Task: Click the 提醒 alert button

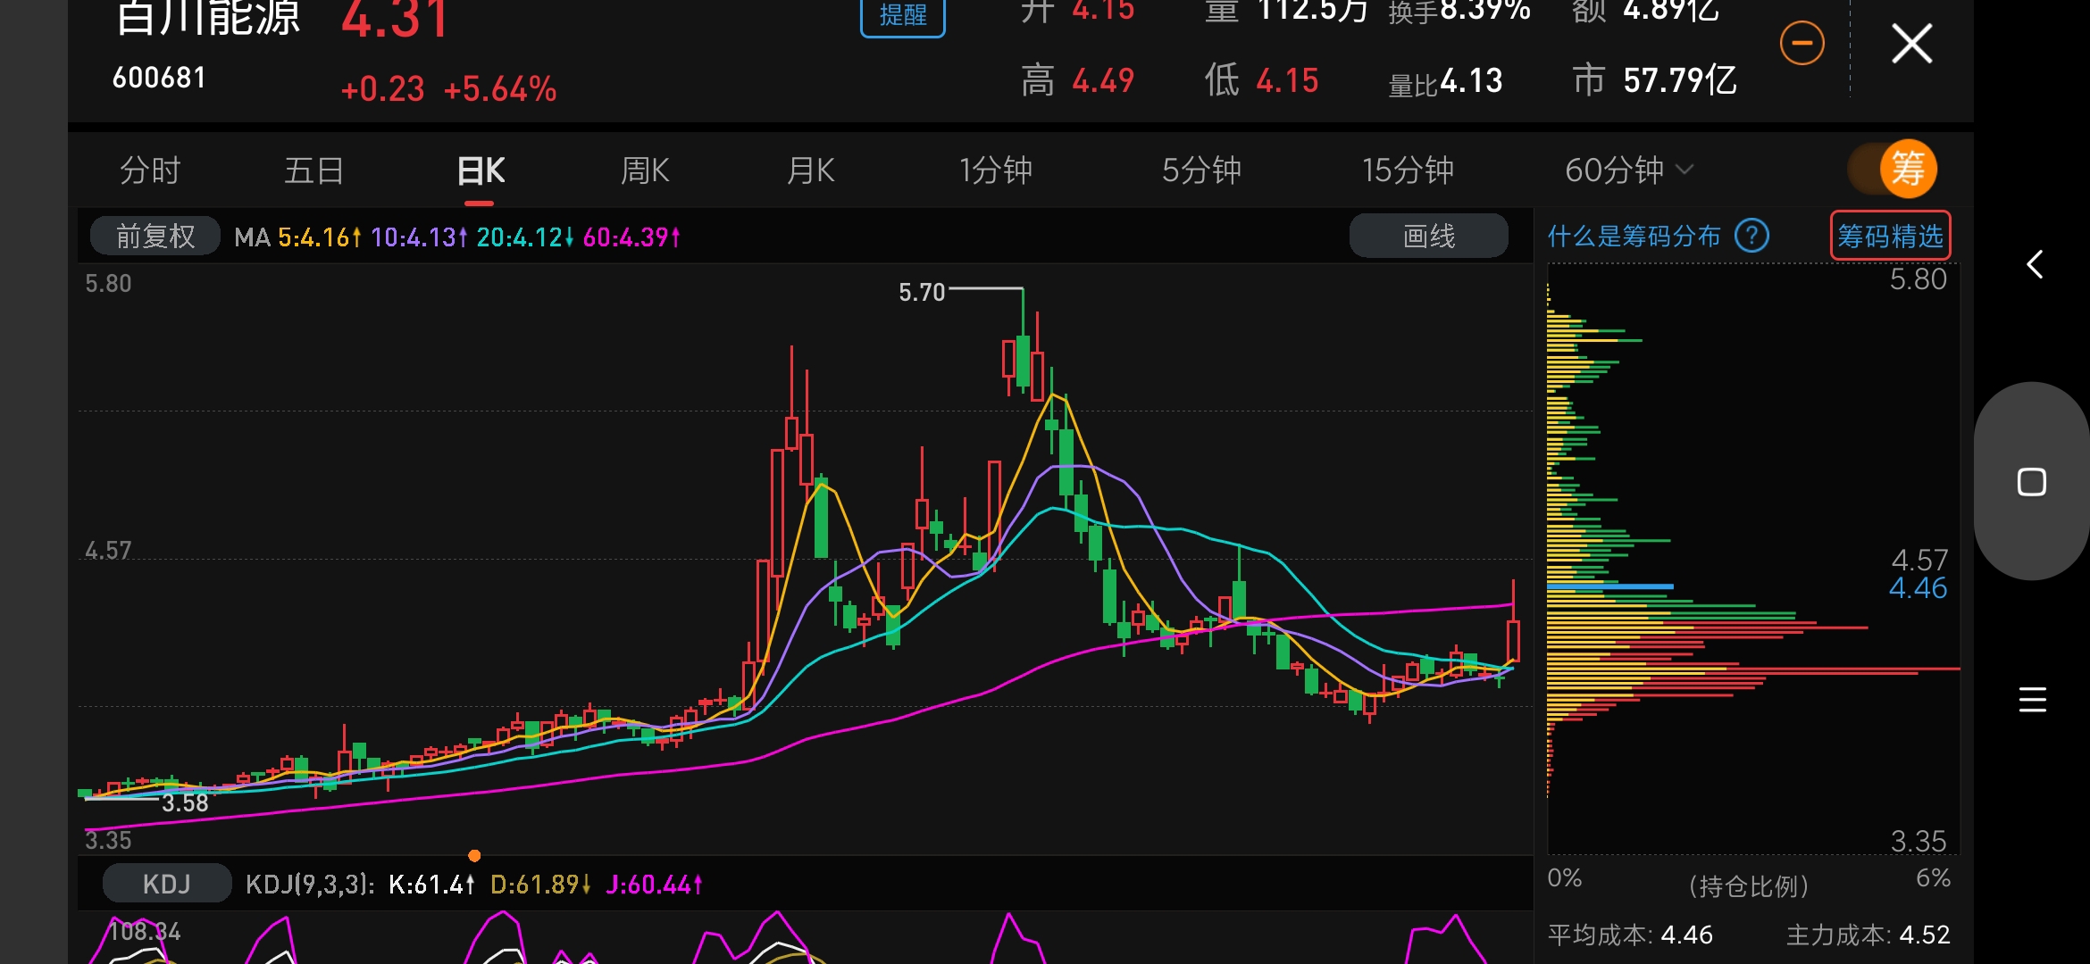Action: (902, 16)
